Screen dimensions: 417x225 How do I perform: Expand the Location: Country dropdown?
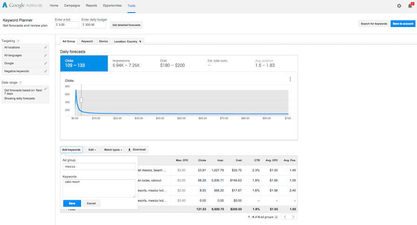point(127,41)
